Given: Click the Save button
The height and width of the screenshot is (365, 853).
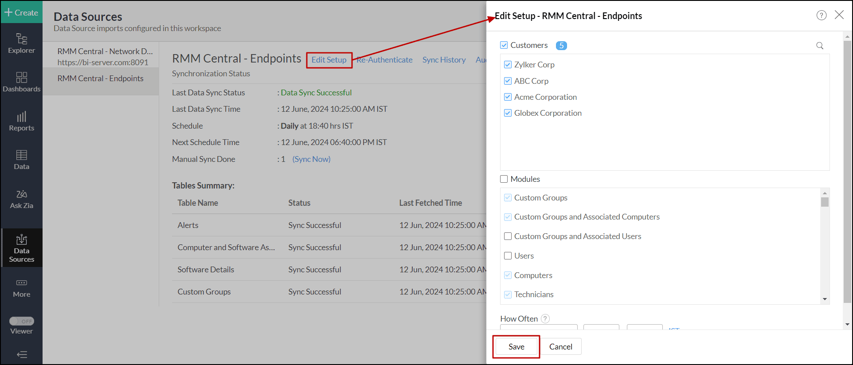Looking at the screenshot, I should pos(516,347).
